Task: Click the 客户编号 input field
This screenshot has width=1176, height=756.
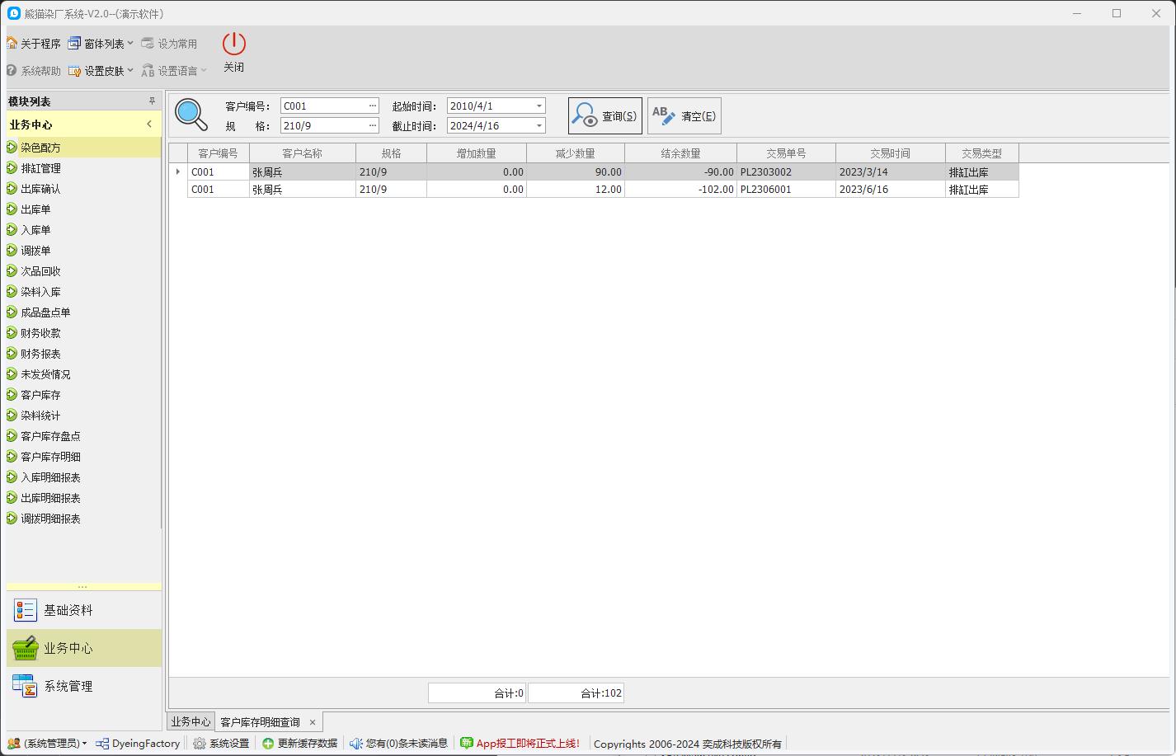Action: pos(323,106)
